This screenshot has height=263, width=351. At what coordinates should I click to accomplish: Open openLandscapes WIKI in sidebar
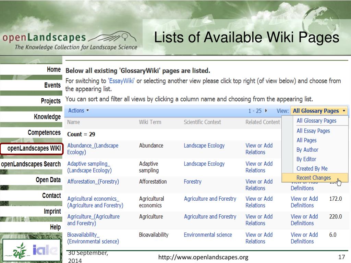pos(32,149)
